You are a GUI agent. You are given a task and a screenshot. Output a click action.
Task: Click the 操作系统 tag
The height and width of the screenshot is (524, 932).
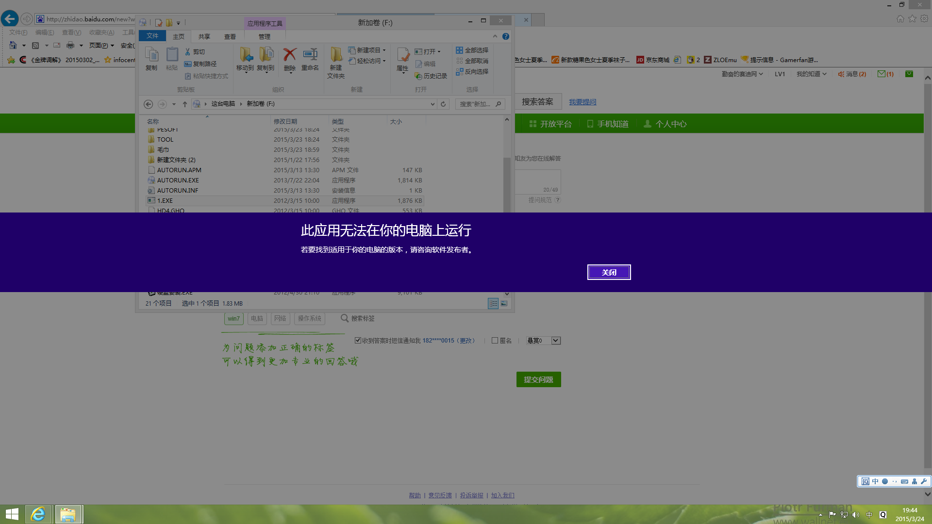310,319
